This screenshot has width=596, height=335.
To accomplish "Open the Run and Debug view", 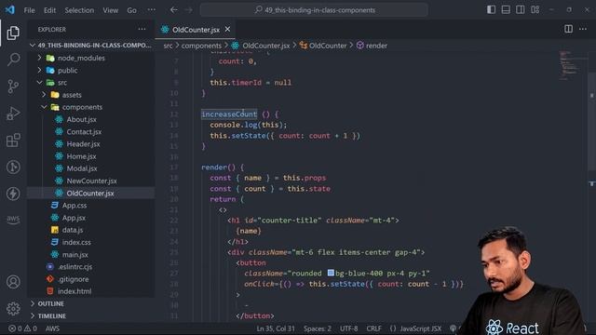I will click(x=13, y=114).
